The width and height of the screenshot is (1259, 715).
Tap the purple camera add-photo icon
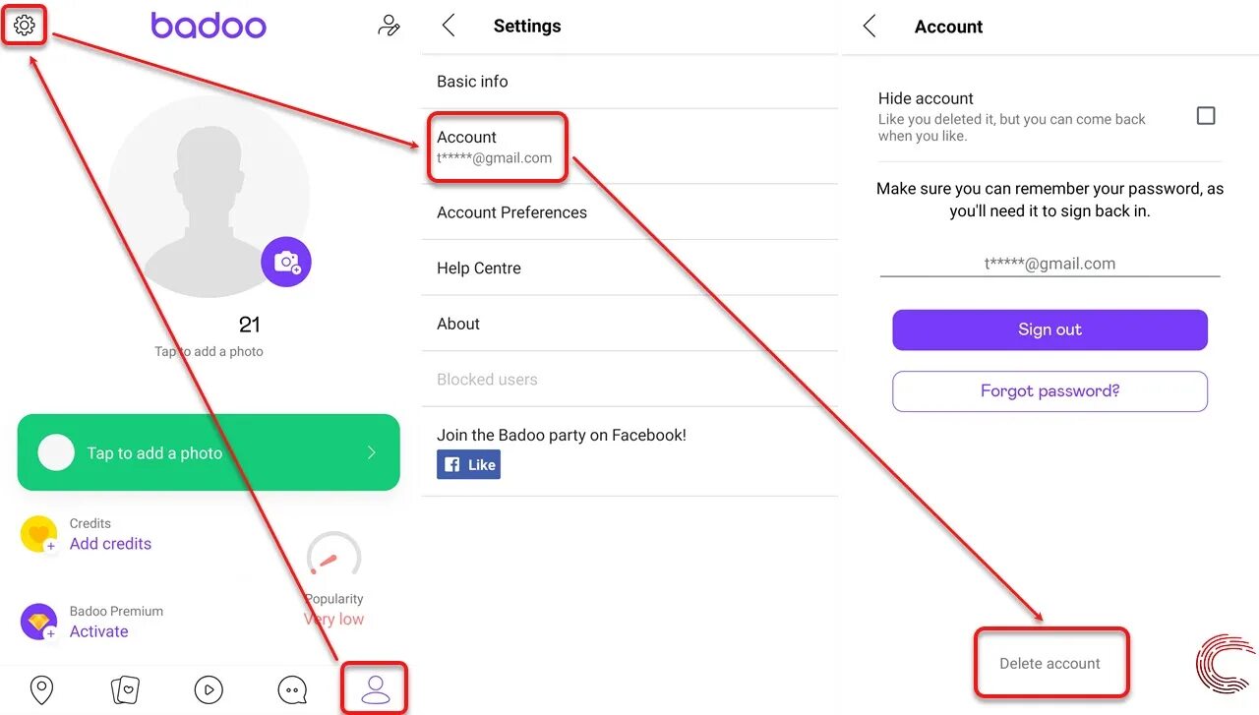(x=286, y=262)
